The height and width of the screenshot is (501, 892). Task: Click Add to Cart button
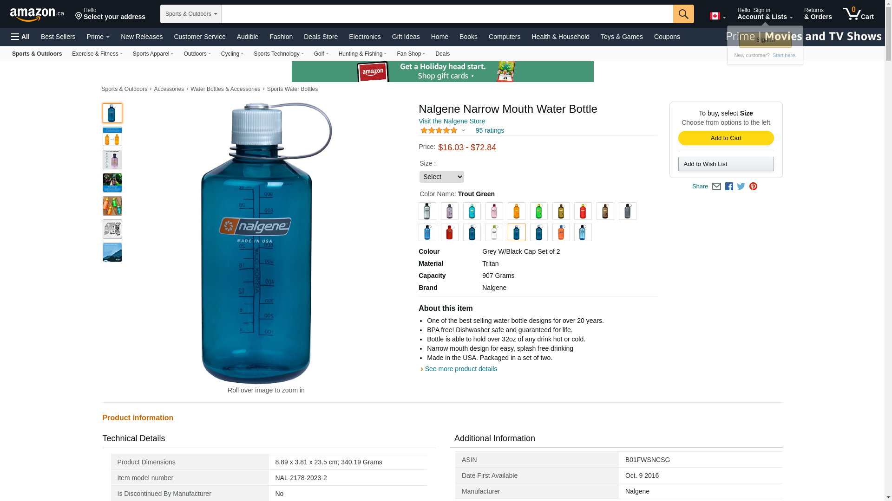726,138
